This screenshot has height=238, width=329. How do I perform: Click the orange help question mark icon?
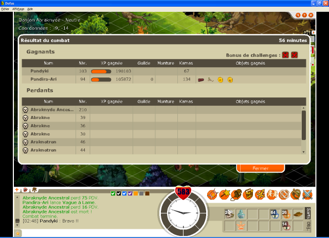pyautogui.click(x=304, y=15)
